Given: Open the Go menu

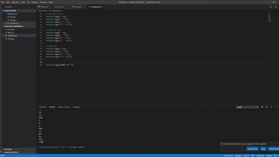Looking at the screenshot, I should (28, 2).
